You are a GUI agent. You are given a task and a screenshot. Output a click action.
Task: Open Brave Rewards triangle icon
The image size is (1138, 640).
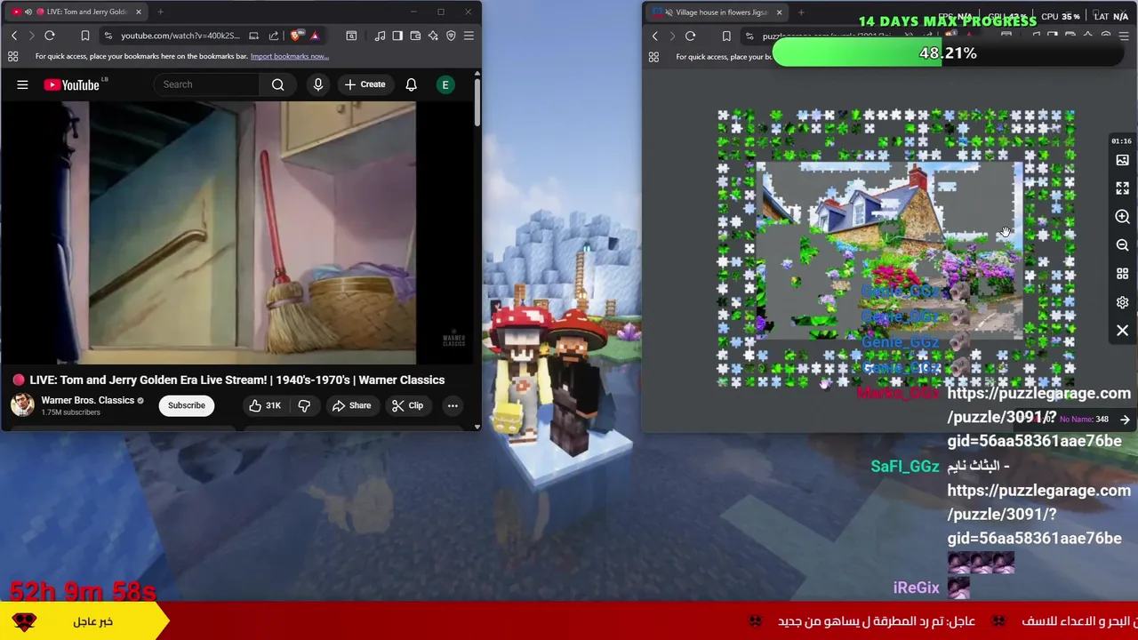315,36
